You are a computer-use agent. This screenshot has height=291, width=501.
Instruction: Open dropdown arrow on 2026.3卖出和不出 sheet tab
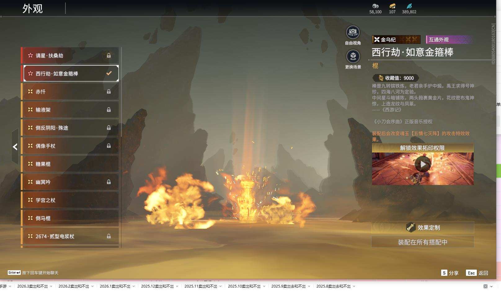[x=51, y=286]
